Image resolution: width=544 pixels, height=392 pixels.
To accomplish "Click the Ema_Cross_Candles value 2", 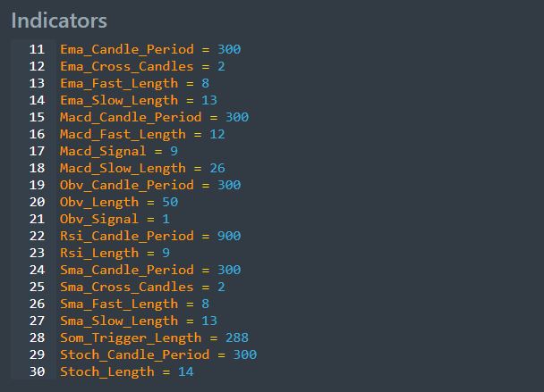I will (x=221, y=66).
